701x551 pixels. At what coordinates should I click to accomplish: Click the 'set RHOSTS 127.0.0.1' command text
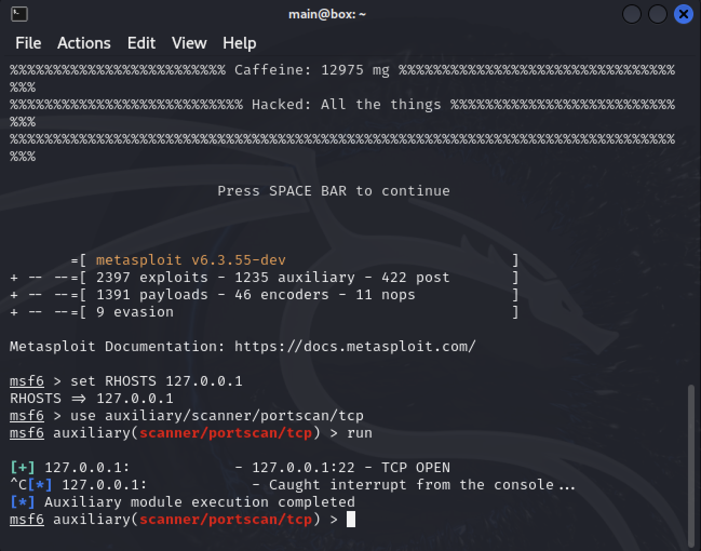pyautogui.click(x=156, y=381)
